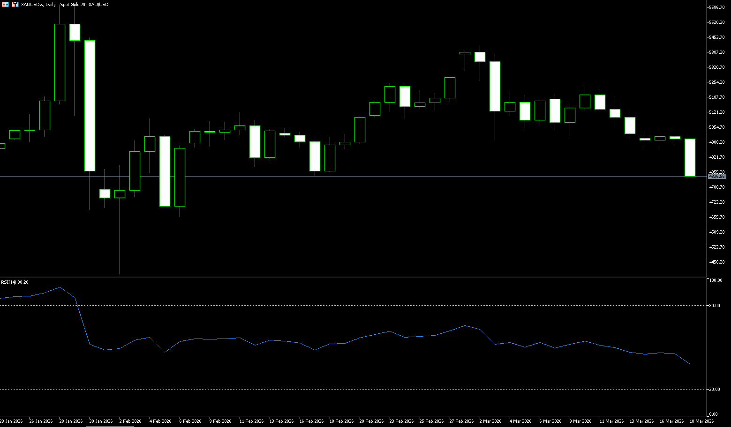This screenshot has width=731, height=427.
Task: Select the 18 Mar 2026 date label
Action: click(x=701, y=421)
